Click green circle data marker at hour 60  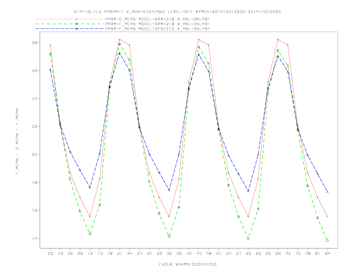[x=248, y=239]
